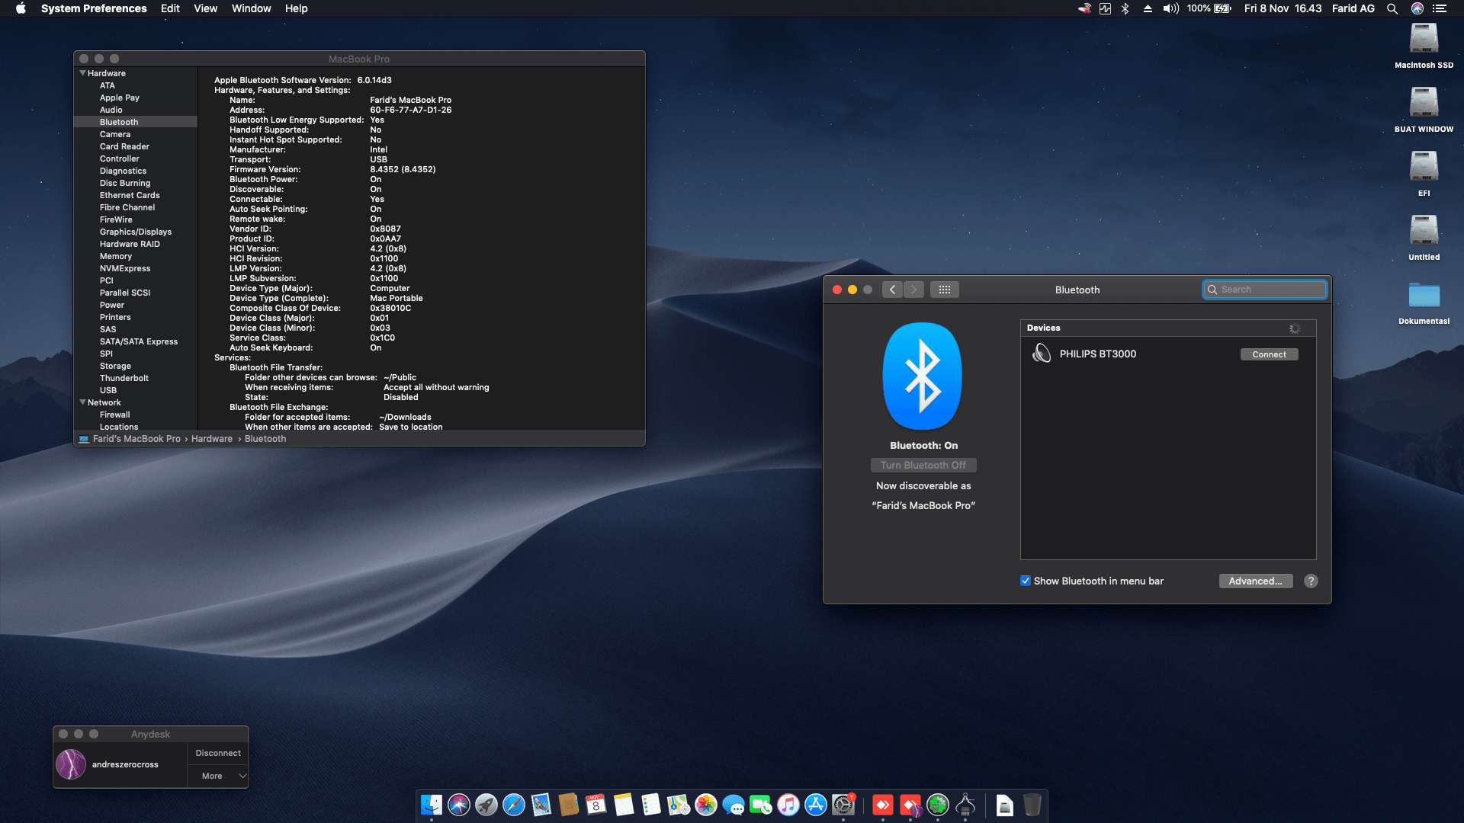This screenshot has height=823, width=1464.
Task: Open Spotlight search from menu bar
Action: [1392, 8]
